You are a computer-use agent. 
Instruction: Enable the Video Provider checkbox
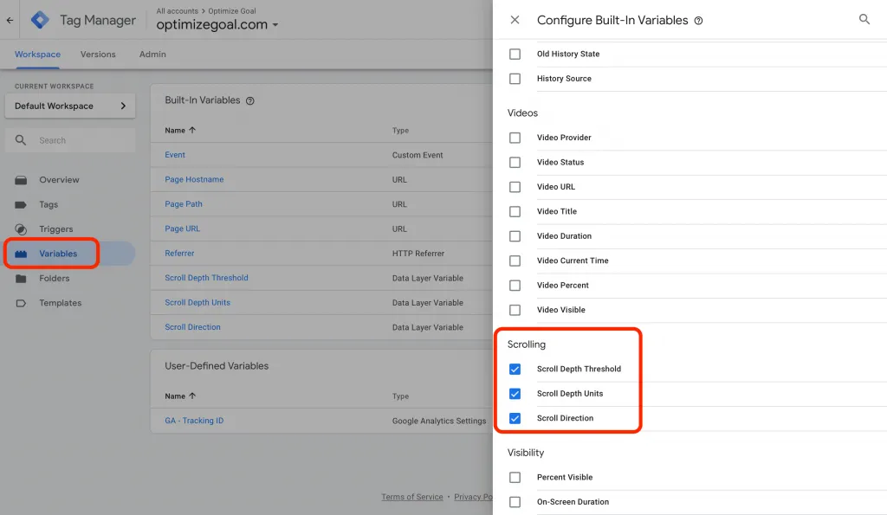pyautogui.click(x=515, y=138)
